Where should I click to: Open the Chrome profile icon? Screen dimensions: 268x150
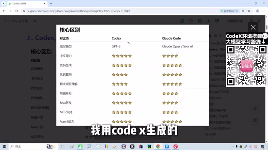[258, 11]
